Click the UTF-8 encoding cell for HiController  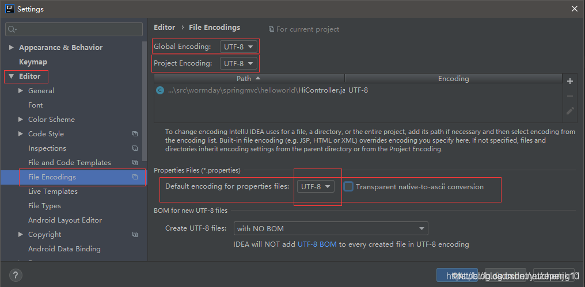[x=358, y=90]
